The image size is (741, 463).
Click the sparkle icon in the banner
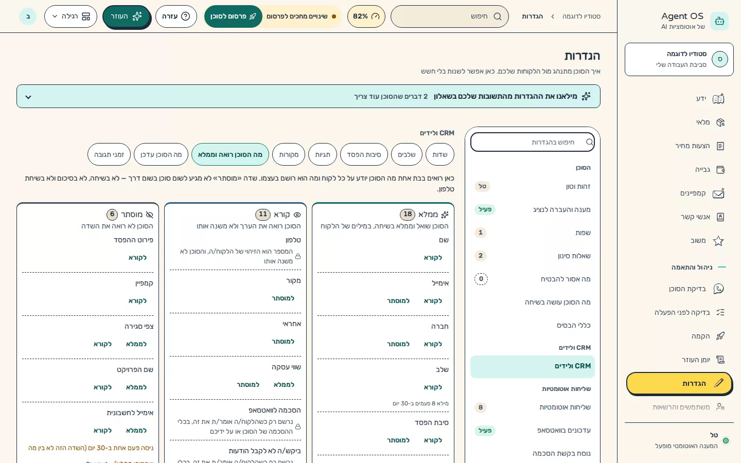coord(586,96)
